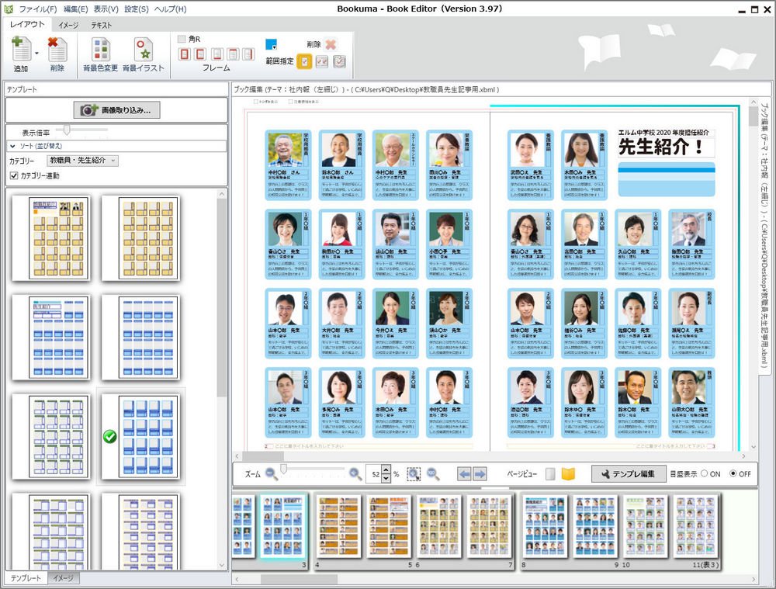Switch to two-page spread view icon
The height and width of the screenshot is (589, 776).
click(569, 474)
